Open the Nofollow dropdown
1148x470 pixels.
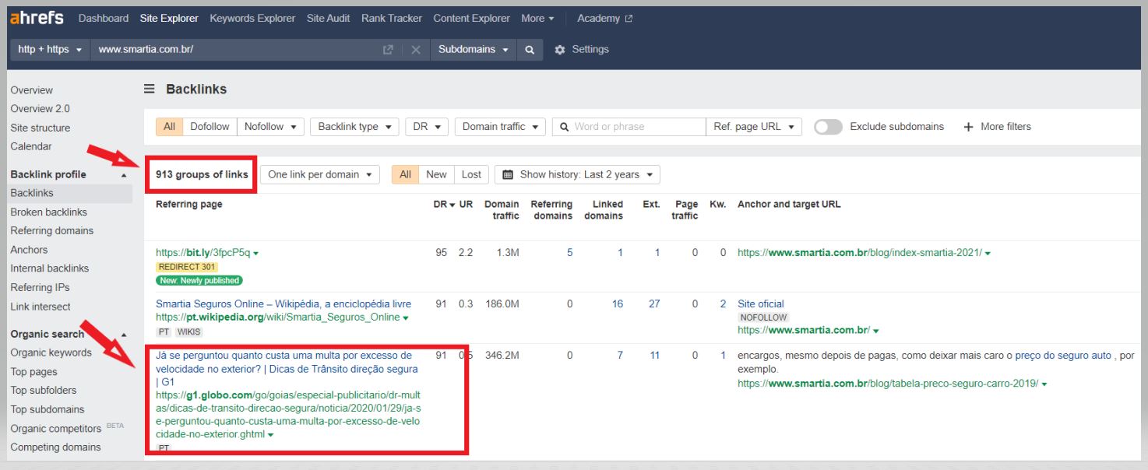[x=270, y=126]
